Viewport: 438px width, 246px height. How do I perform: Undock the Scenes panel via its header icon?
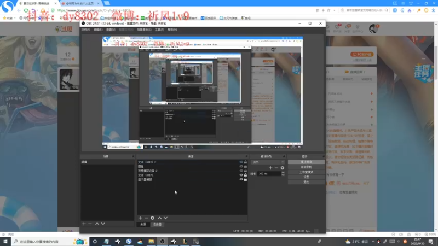(133, 156)
